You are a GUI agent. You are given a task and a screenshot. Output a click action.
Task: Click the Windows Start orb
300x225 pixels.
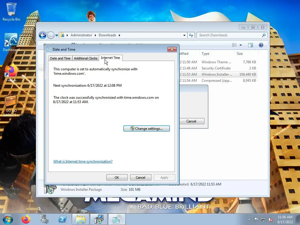8,219
